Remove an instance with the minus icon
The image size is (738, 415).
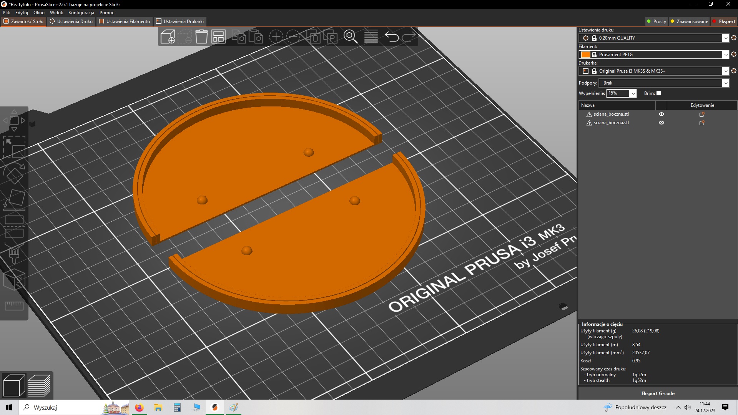click(293, 37)
